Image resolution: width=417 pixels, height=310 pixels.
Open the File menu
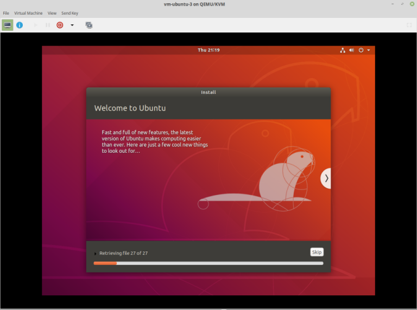pos(6,13)
